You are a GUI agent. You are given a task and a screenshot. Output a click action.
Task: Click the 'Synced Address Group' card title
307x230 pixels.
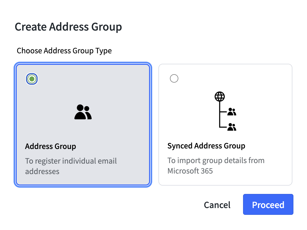click(206, 146)
